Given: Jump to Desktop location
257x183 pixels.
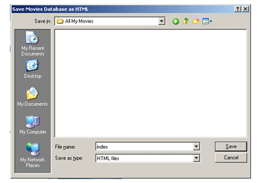Looking at the screenshot, I should [x=32, y=69].
